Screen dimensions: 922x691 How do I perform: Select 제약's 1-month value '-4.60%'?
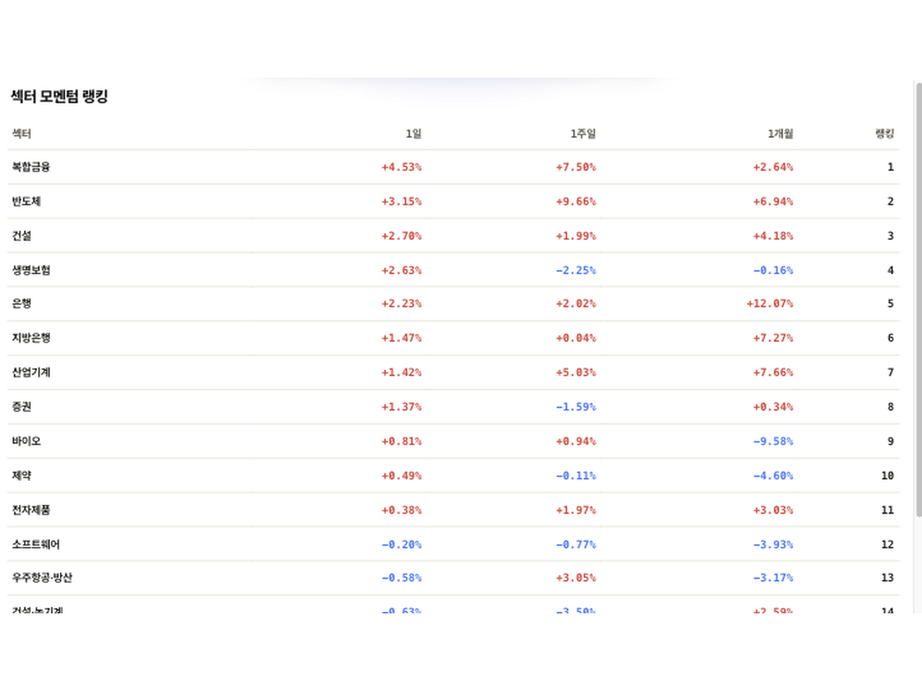773,475
